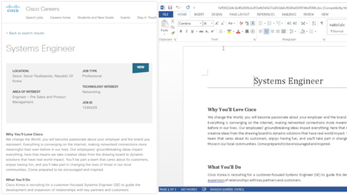Open the Students and New Grads link
This screenshot has width=347, height=195.
(x=96, y=17)
